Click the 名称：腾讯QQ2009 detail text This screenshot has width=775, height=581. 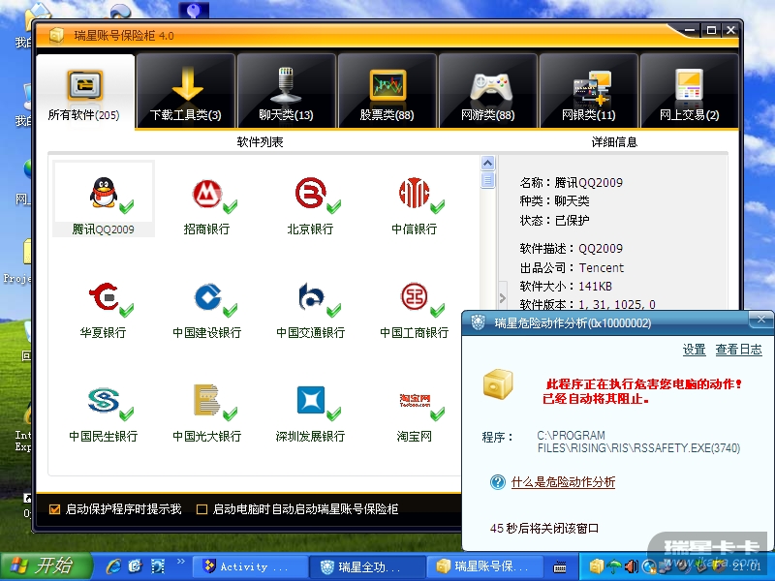tap(571, 183)
